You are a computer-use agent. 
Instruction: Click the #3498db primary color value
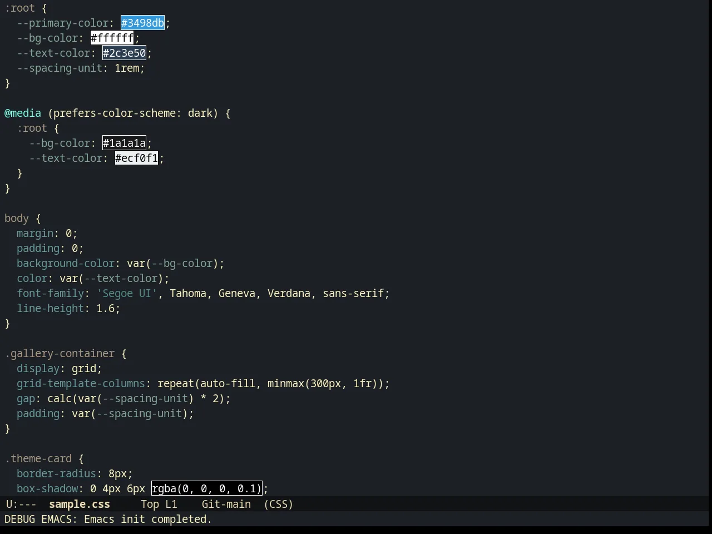(x=143, y=23)
